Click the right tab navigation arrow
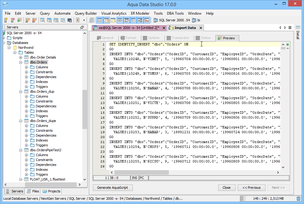Image resolution: width=304 pixels, height=204 pixels. (x=285, y=28)
